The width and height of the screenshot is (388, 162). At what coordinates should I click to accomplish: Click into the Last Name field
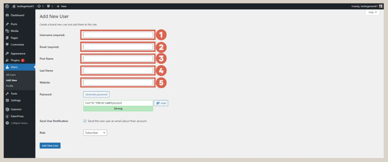coord(118,71)
